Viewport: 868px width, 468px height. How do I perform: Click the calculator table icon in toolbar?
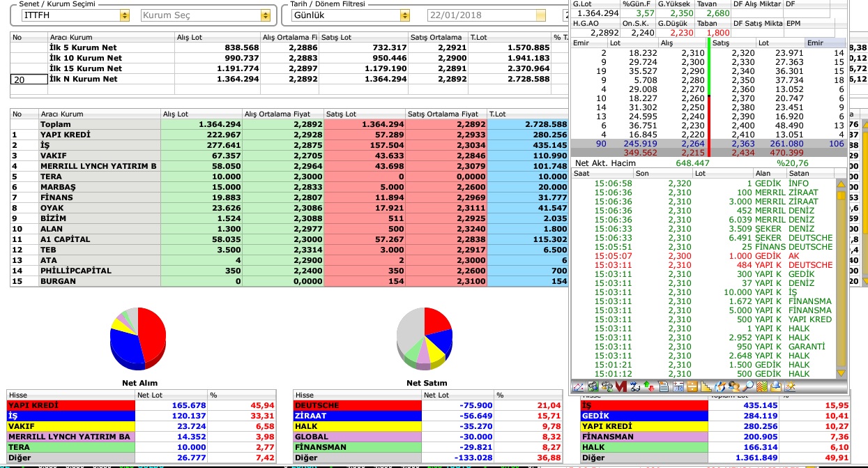pos(678,386)
